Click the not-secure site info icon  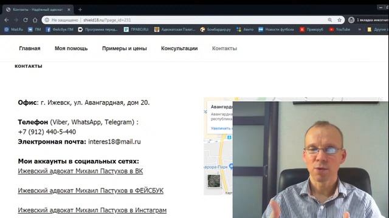pyautogui.click(x=47, y=20)
